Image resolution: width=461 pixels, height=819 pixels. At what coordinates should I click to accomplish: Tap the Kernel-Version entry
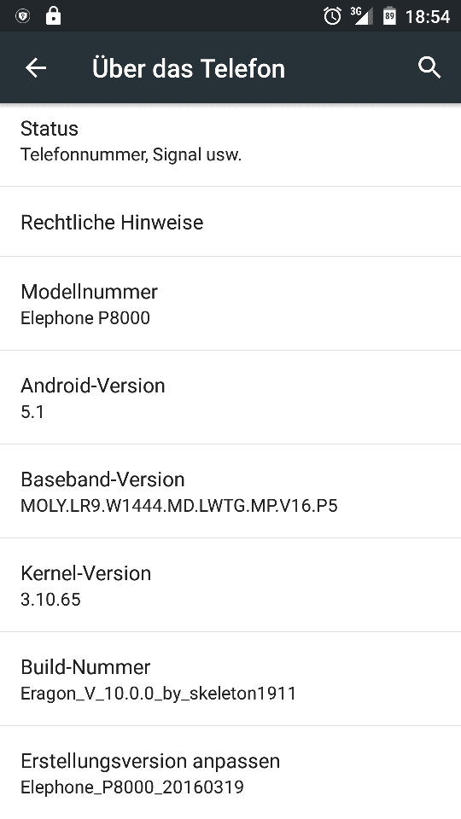pos(230,585)
